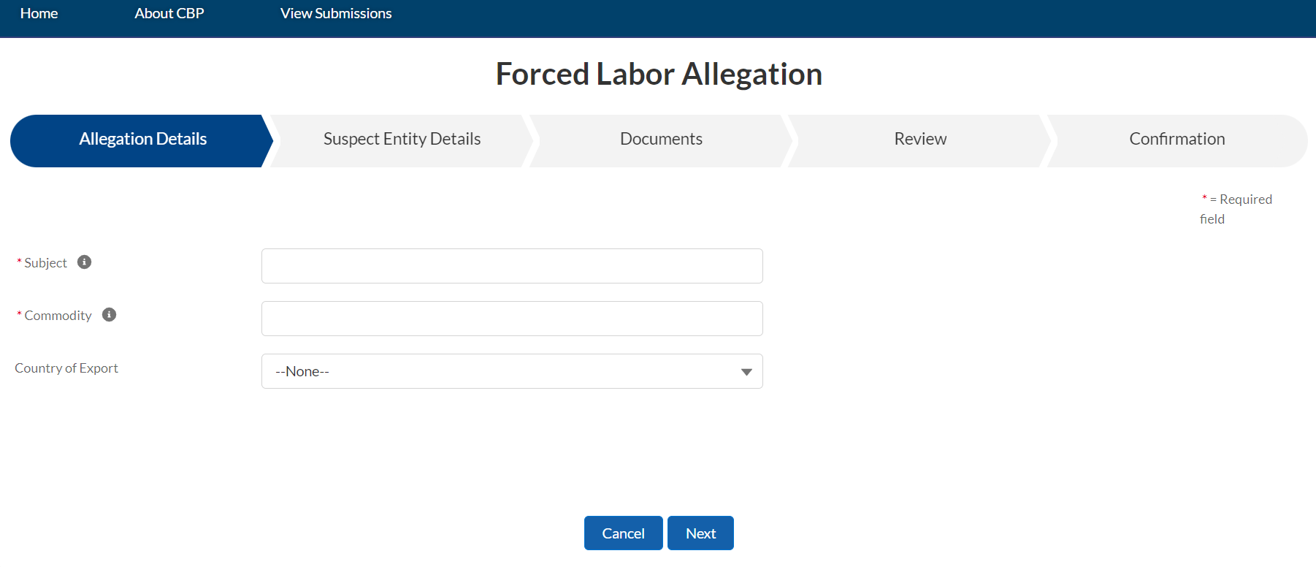Click the Subject field info icon
Screen dimensions: 1316x567
(x=85, y=262)
